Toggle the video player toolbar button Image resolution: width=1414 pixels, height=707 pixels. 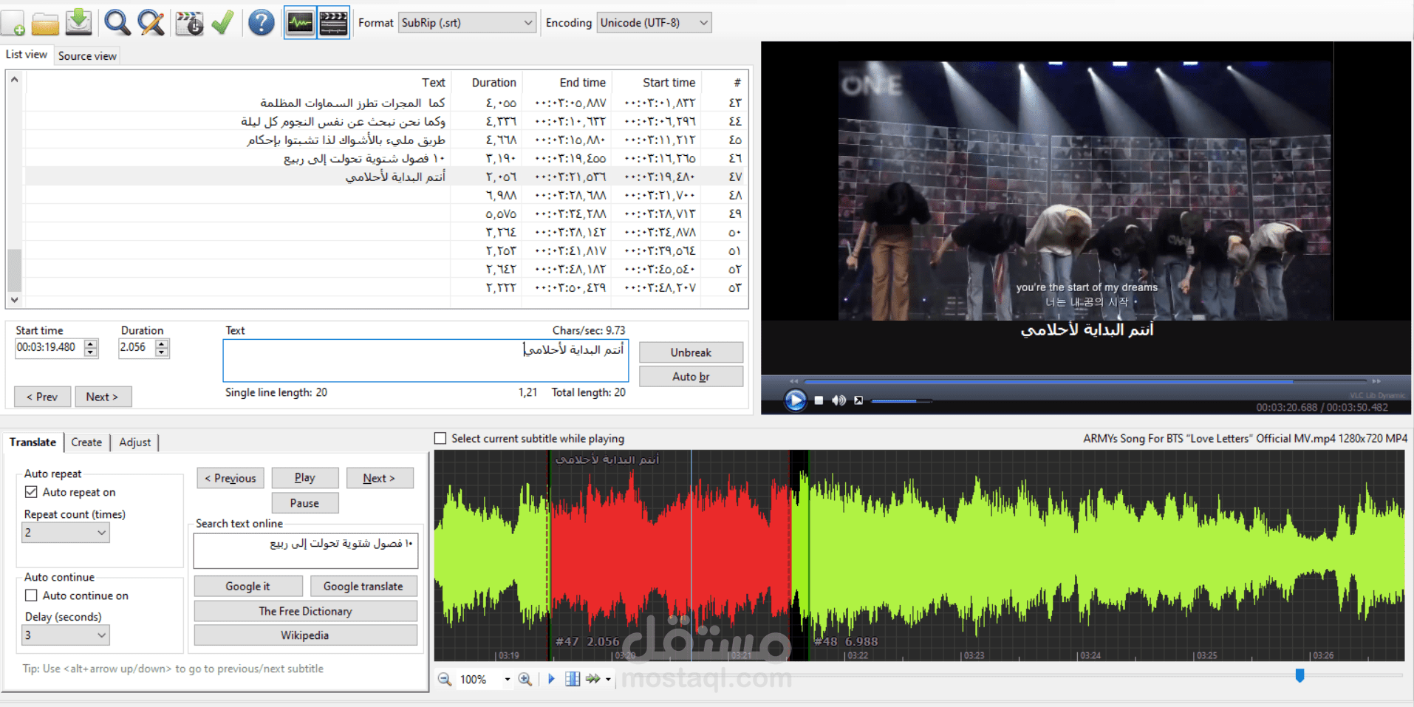[x=333, y=23]
